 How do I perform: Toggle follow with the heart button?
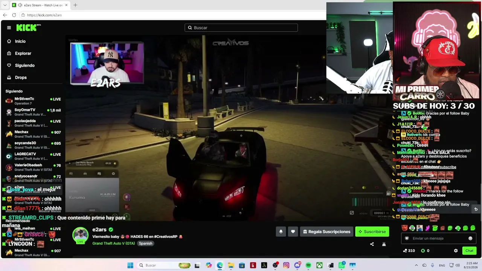pyautogui.click(x=293, y=232)
